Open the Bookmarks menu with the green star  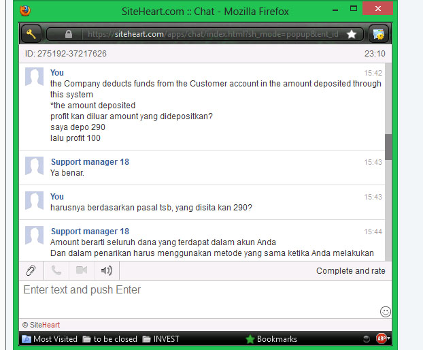tap(271, 338)
